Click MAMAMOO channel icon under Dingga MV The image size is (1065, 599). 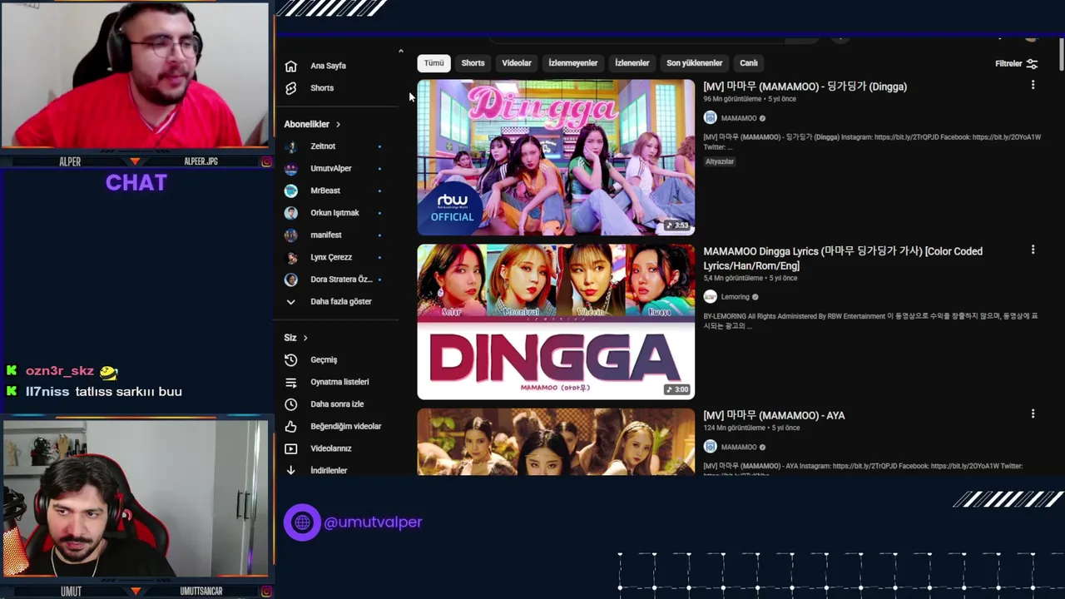(710, 118)
